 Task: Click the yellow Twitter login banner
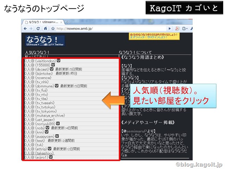click(x=154, y=36)
